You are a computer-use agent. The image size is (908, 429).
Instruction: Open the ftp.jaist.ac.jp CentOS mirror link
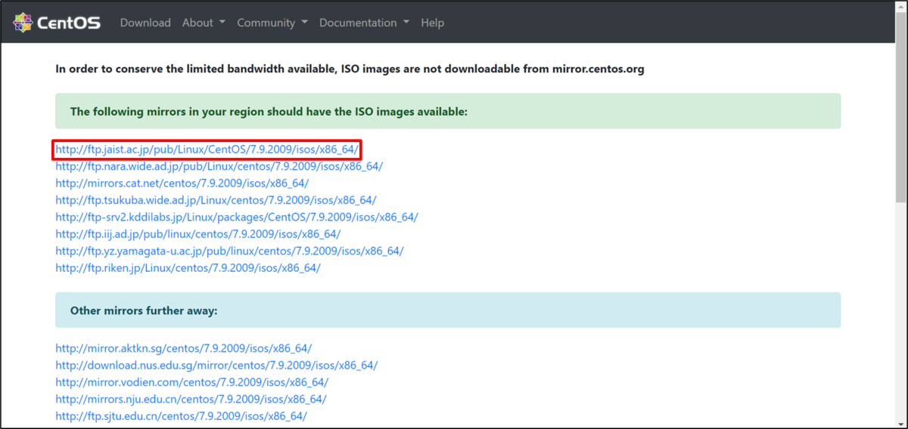(x=207, y=150)
